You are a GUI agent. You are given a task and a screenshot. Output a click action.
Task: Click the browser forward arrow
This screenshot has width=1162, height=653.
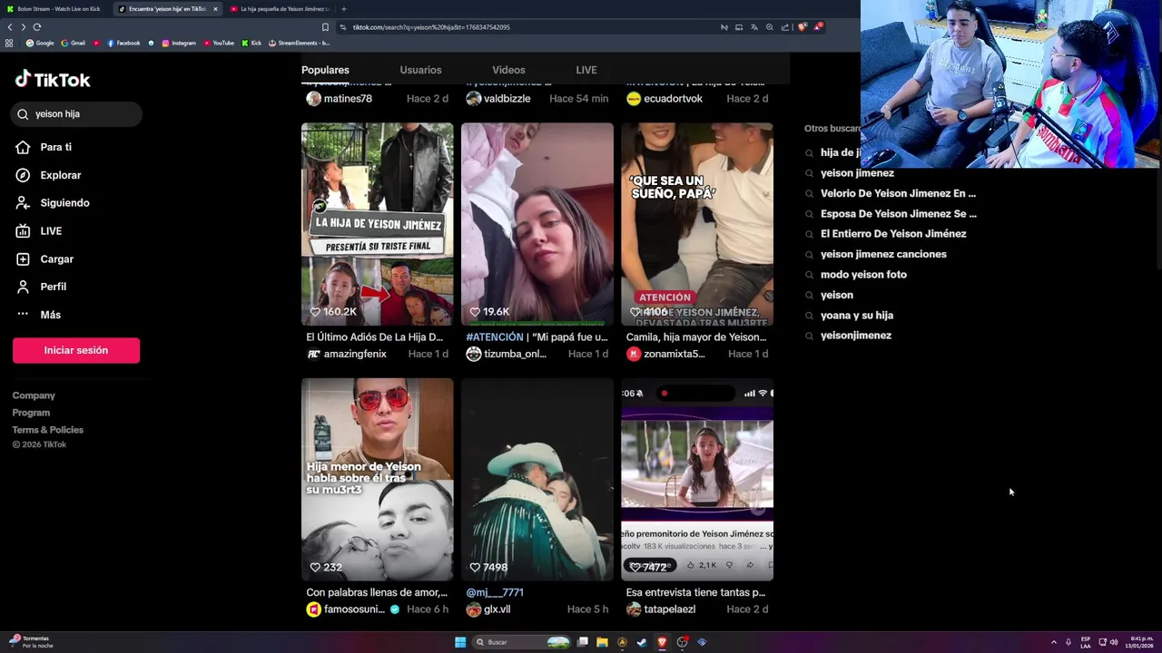[x=23, y=27]
